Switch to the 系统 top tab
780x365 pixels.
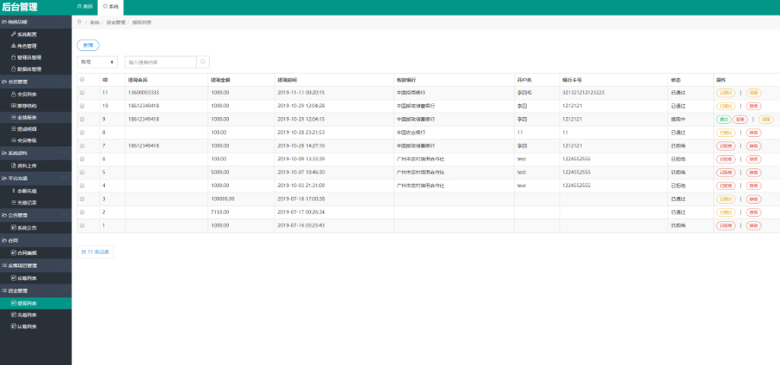pyautogui.click(x=112, y=6)
